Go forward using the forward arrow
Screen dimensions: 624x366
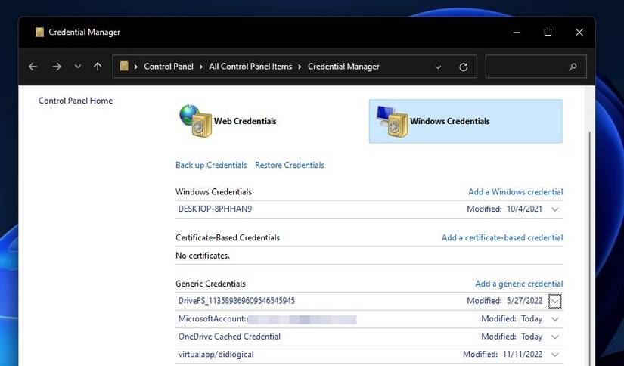tap(57, 67)
